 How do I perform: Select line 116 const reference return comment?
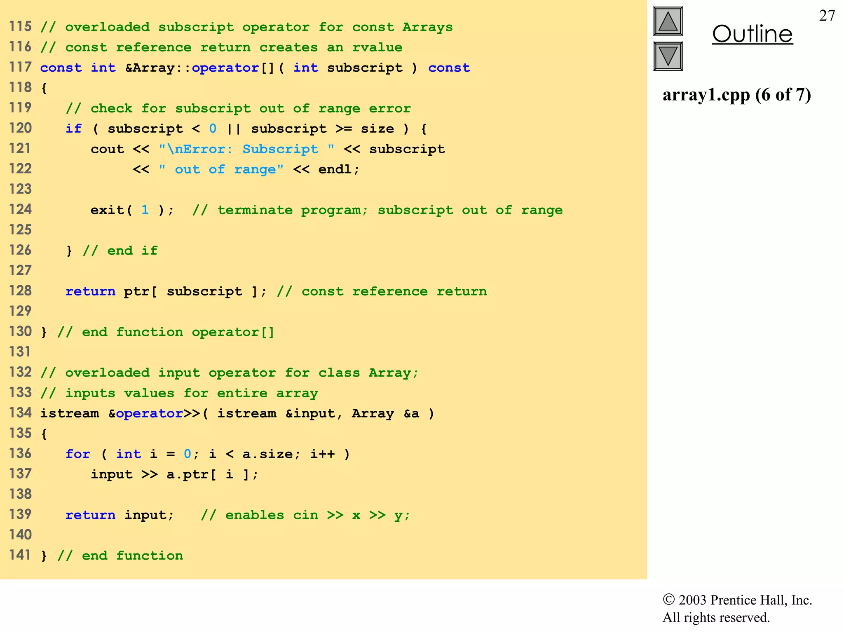coord(221,47)
